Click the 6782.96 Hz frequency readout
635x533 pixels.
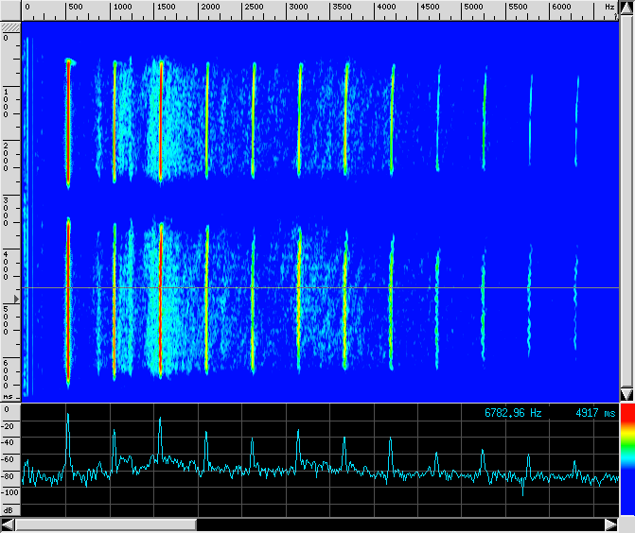tap(513, 413)
